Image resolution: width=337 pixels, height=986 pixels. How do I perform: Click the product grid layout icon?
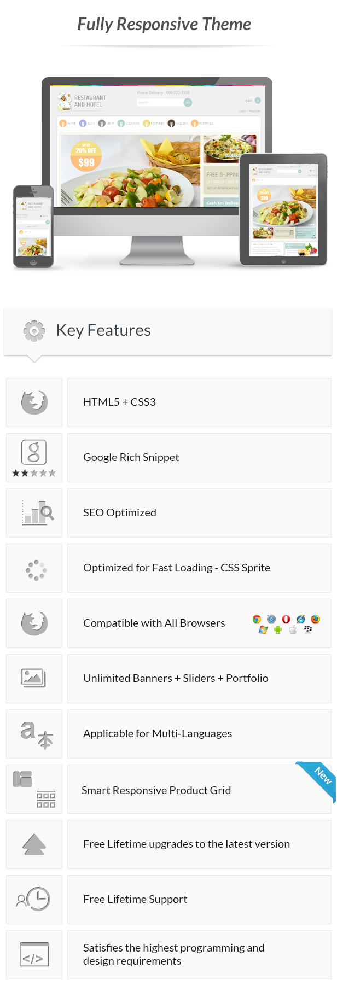(34, 789)
